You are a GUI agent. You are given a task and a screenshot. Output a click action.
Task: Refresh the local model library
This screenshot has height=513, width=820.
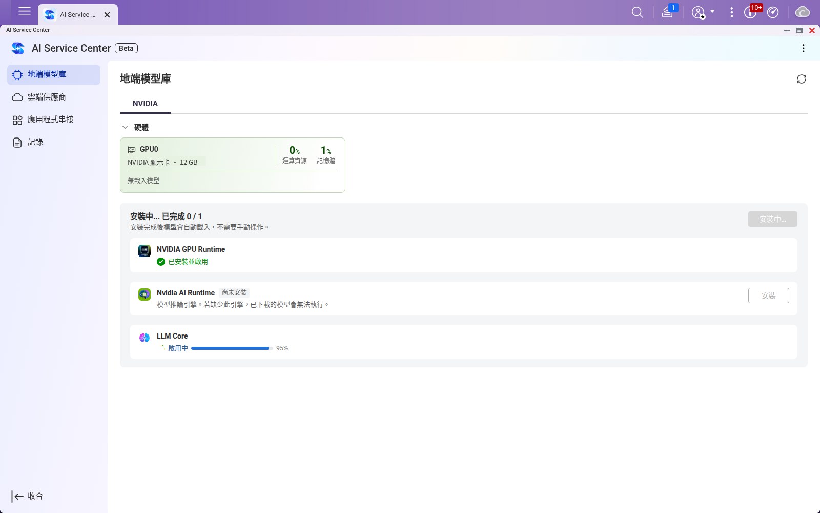point(802,79)
